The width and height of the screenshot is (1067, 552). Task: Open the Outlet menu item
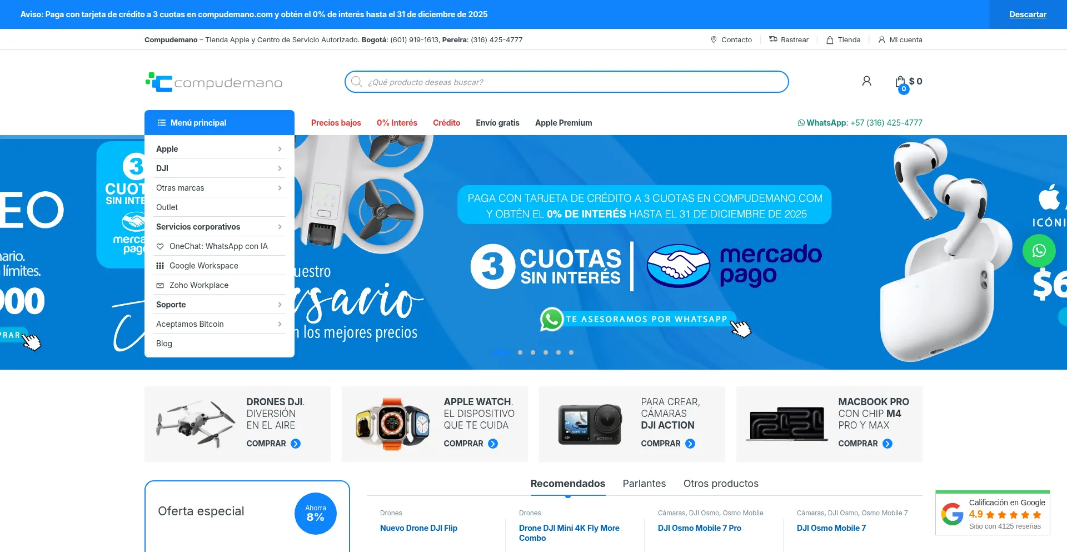point(167,207)
